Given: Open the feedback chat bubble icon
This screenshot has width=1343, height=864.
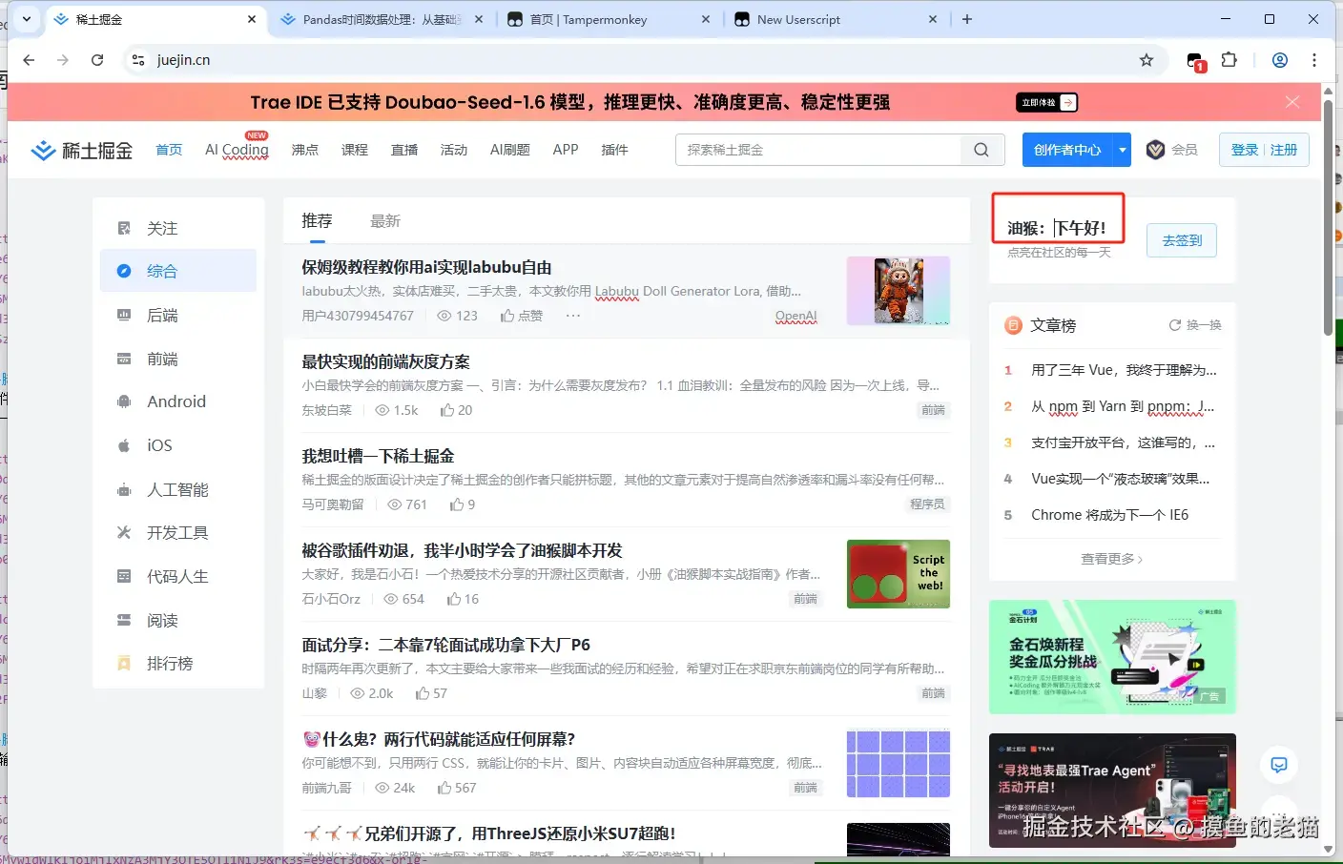Looking at the screenshot, I should [1279, 765].
